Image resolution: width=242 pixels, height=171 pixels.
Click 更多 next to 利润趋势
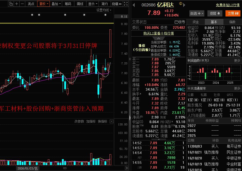[x=237, y=61]
